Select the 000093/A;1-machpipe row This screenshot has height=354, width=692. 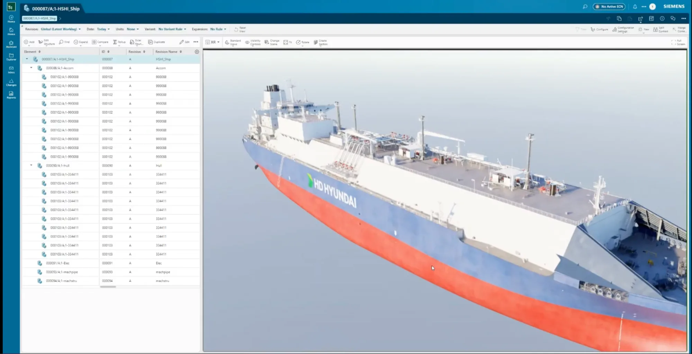(x=111, y=272)
